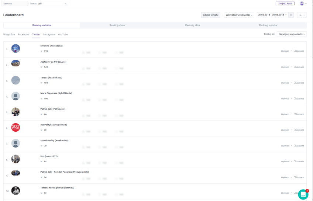
Task: Click Wyklucz for Patryk Jaki (PatrykJaki)
Action: 285,114
